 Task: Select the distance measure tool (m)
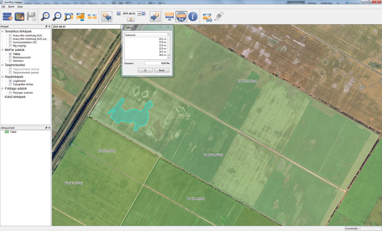click(169, 17)
